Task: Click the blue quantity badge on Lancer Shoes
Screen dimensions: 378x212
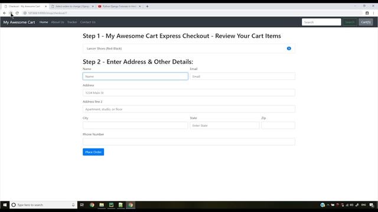Action: point(289,48)
